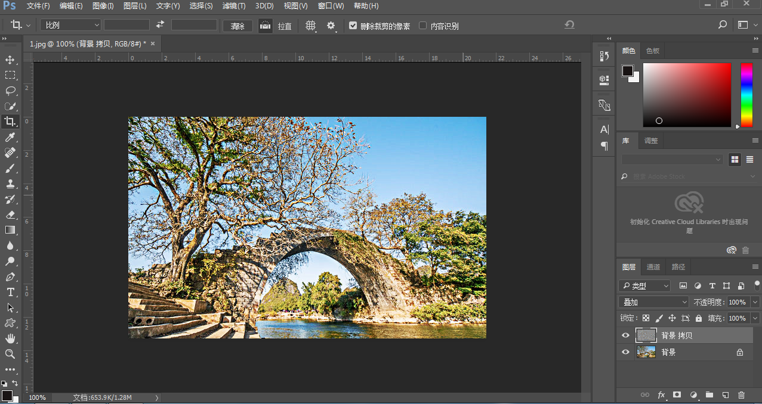
Task: Select the Horizontal Type tool
Action: click(10, 292)
